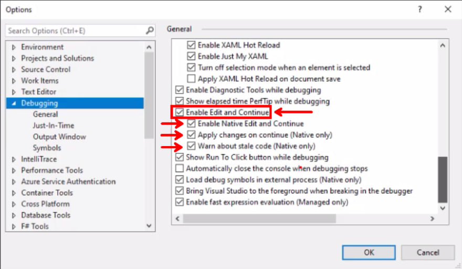Click the options list horizontal scrollbar thumb
The image size is (462, 269).
(x=259, y=219)
